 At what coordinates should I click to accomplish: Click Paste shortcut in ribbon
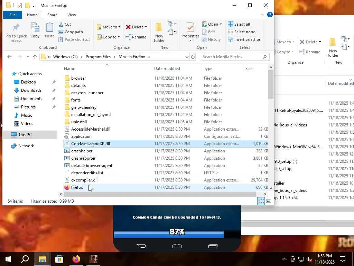coord(74,39)
